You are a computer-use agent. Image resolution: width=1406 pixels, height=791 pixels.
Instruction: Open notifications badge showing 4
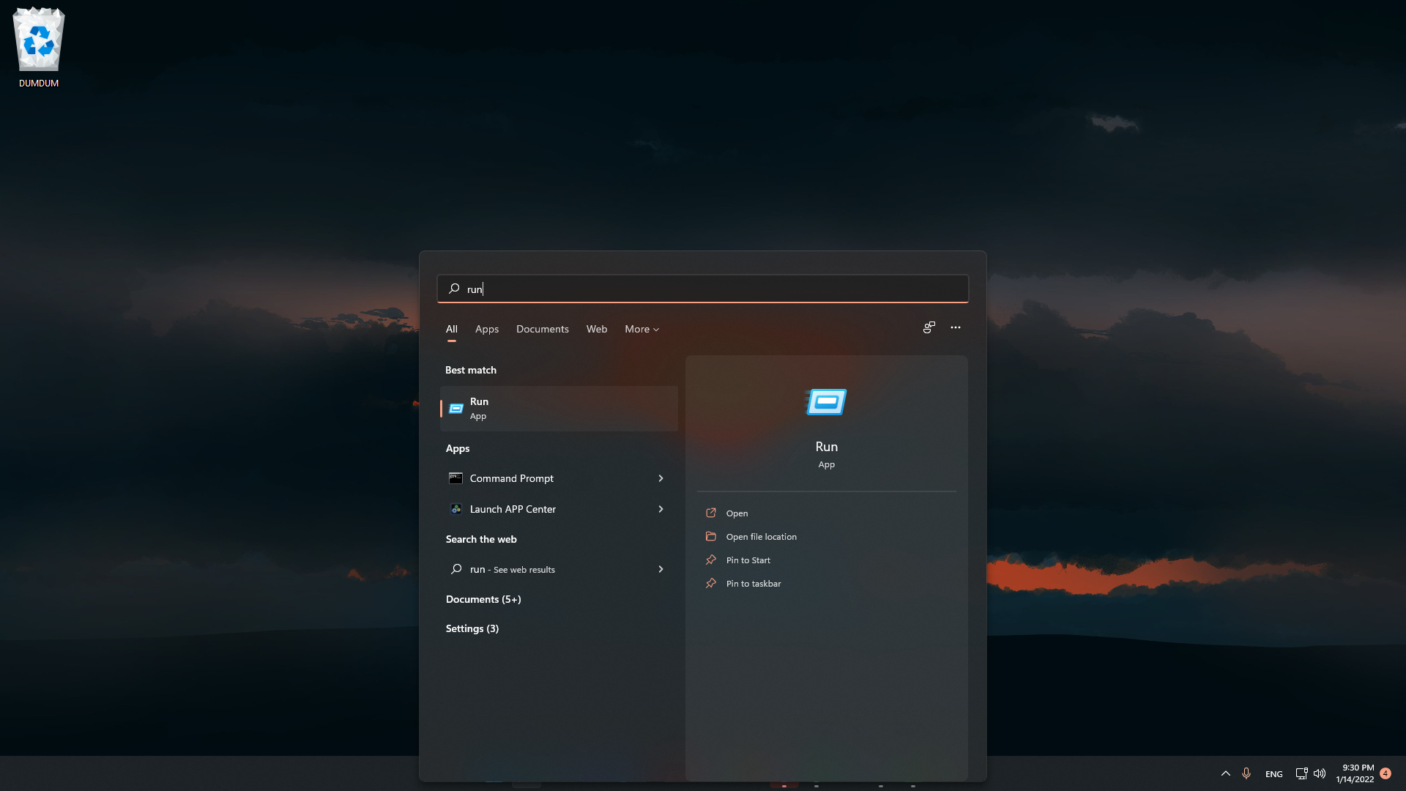(1385, 773)
